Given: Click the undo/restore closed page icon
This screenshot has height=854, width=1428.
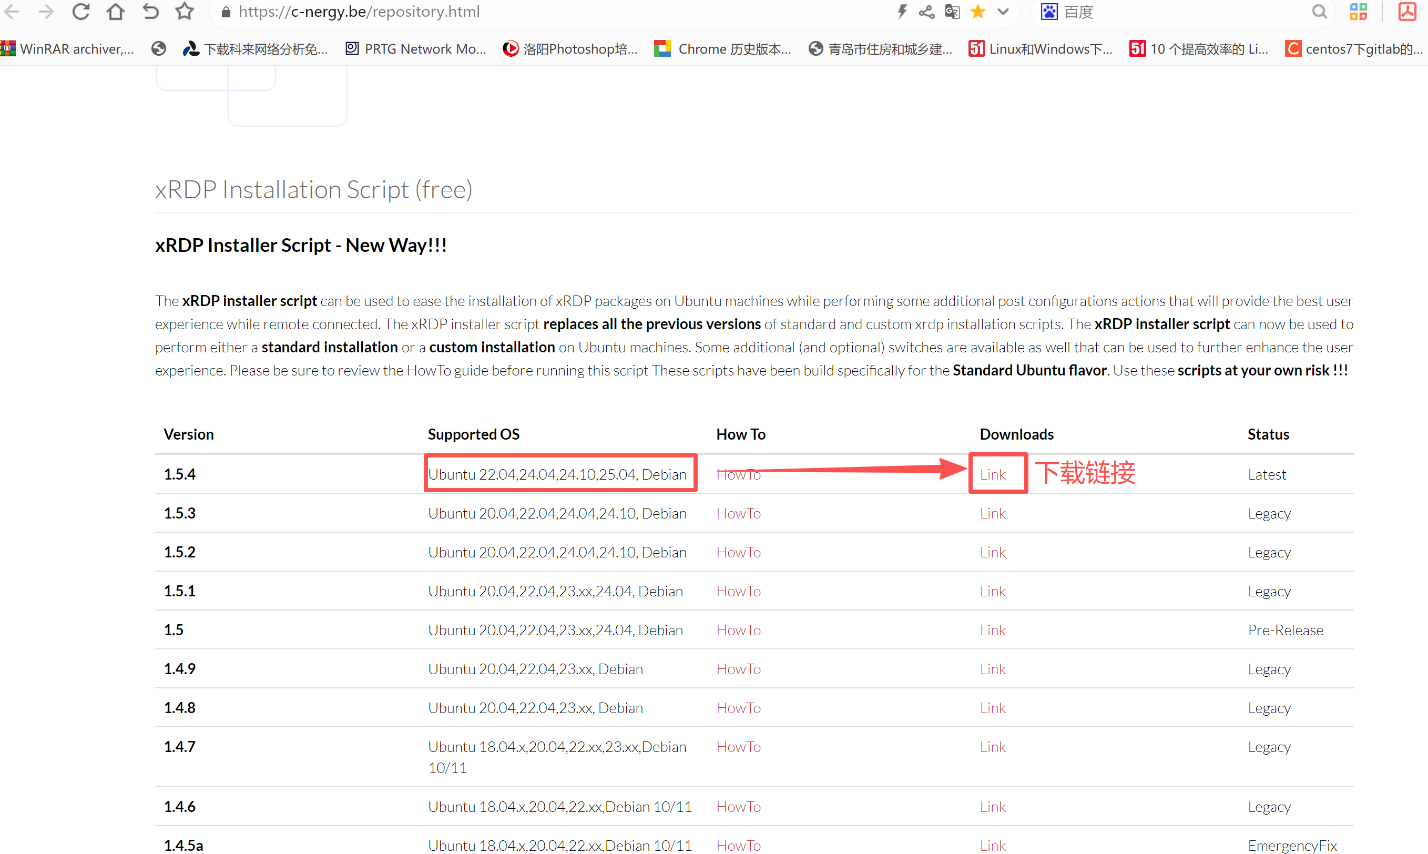Looking at the screenshot, I should pyautogui.click(x=150, y=12).
